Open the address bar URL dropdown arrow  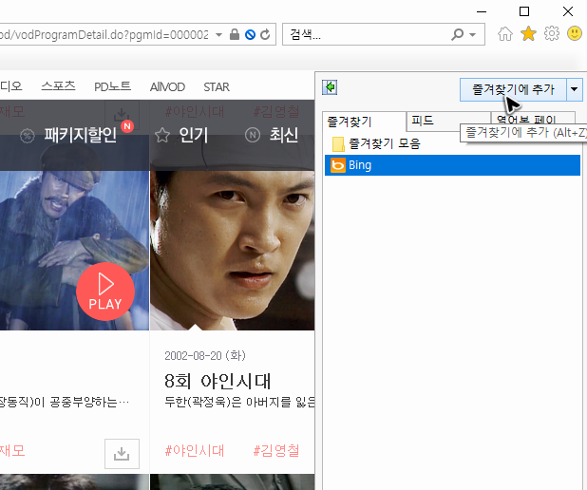(218, 35)
